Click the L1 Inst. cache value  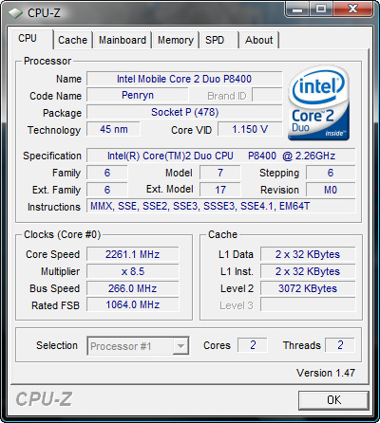(x=308, y=271)
